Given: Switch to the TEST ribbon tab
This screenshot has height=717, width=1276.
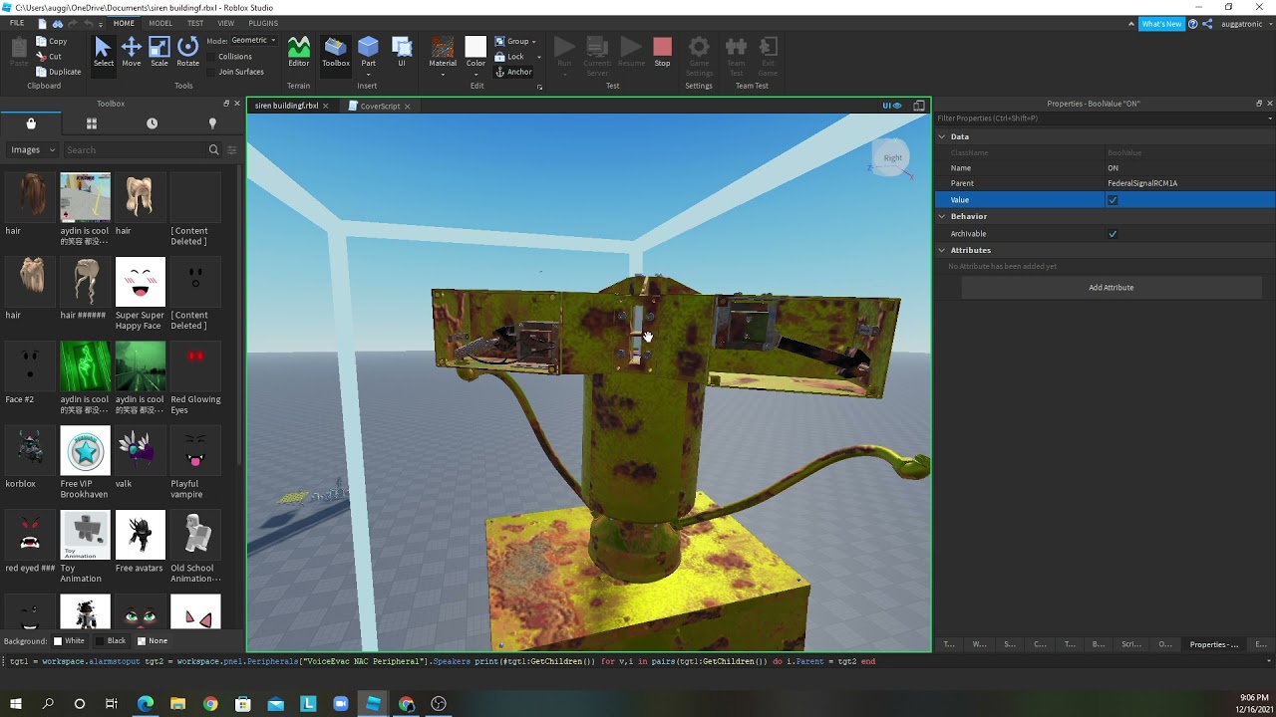Looking at the screenshot, I should (x=195, y=23).
